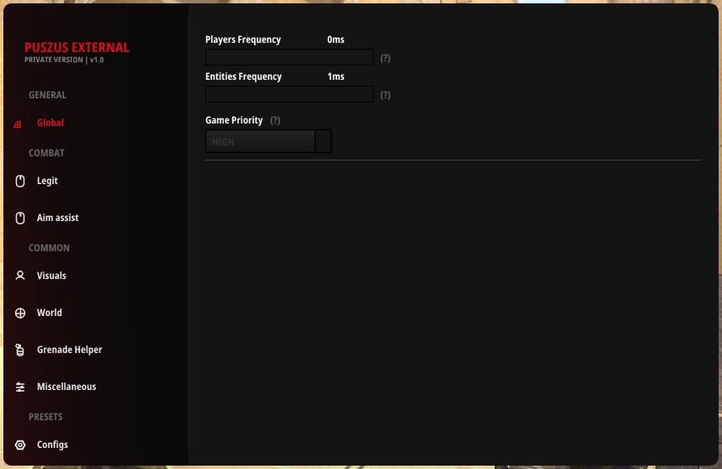Click the Entities Frequency slider bar

[x=289, y=94]
